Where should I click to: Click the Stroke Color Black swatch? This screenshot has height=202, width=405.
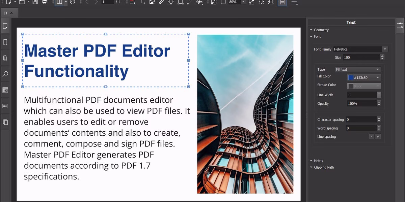click(x=351, y=86)
